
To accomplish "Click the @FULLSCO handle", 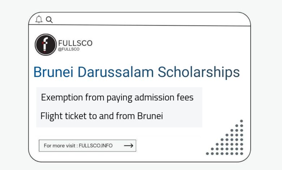I will [69, 49].
